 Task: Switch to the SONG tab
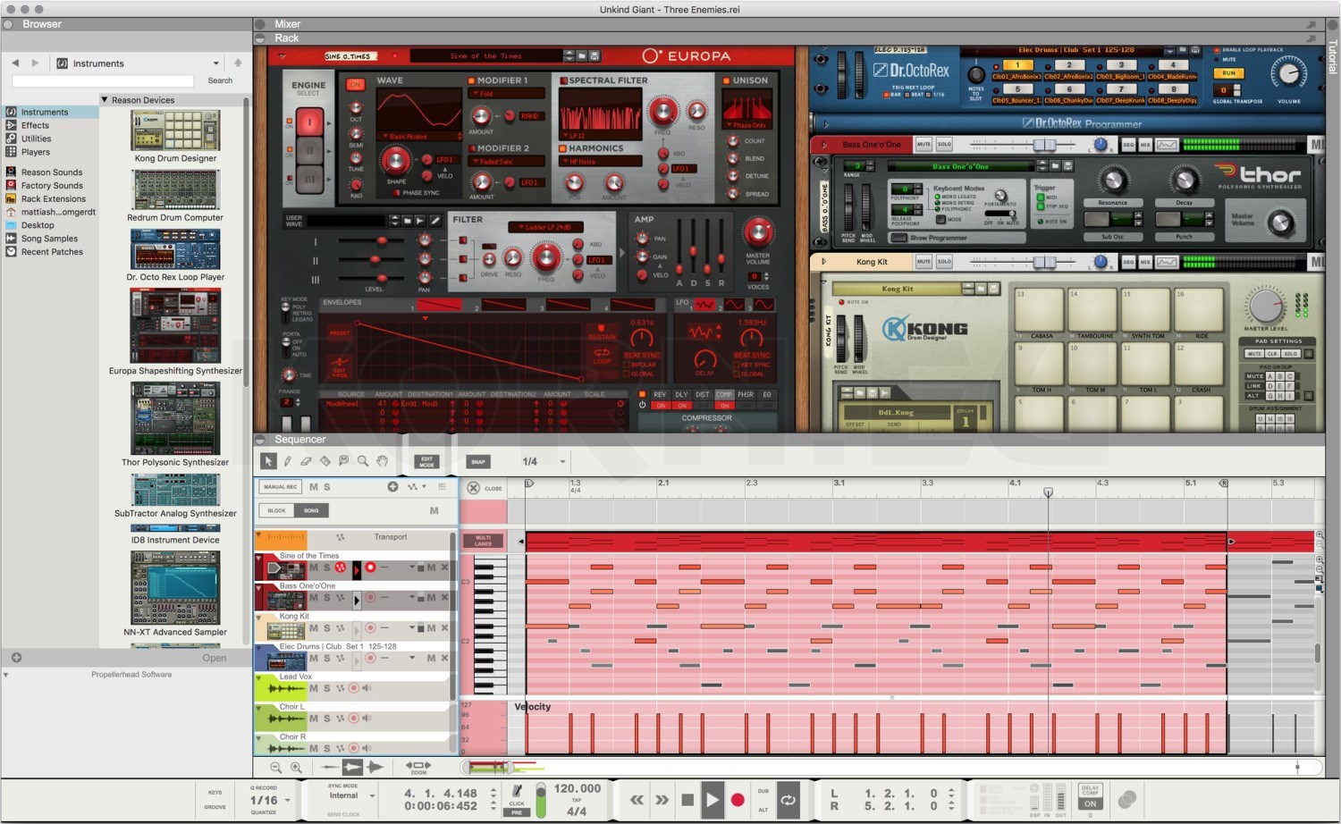311,509
